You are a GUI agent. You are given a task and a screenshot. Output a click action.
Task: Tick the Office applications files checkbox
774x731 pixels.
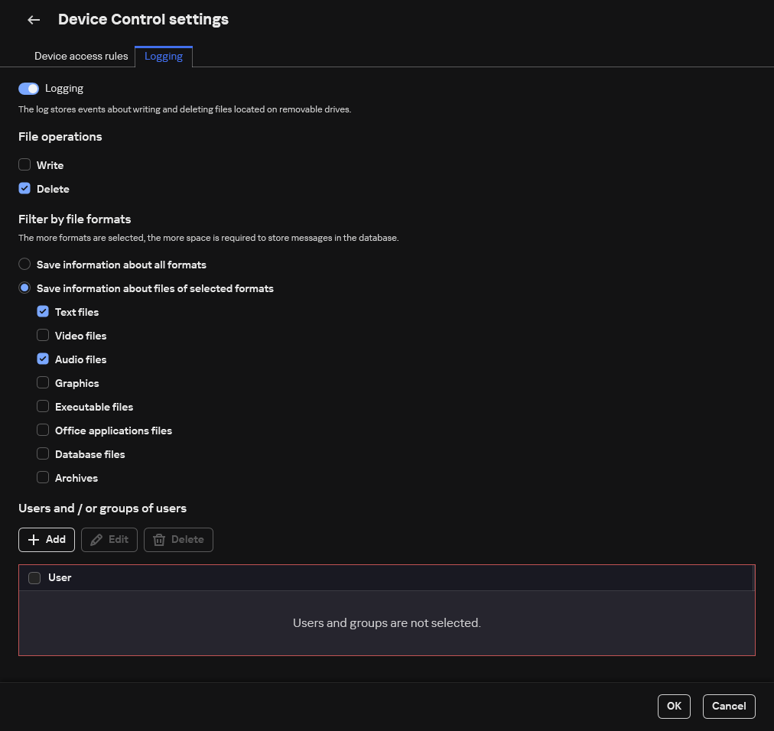coord(43,430)
